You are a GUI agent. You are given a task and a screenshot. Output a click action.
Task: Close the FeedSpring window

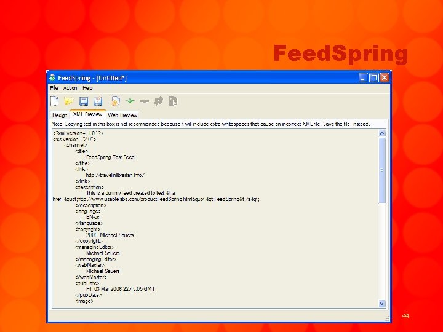coord(384,77)
